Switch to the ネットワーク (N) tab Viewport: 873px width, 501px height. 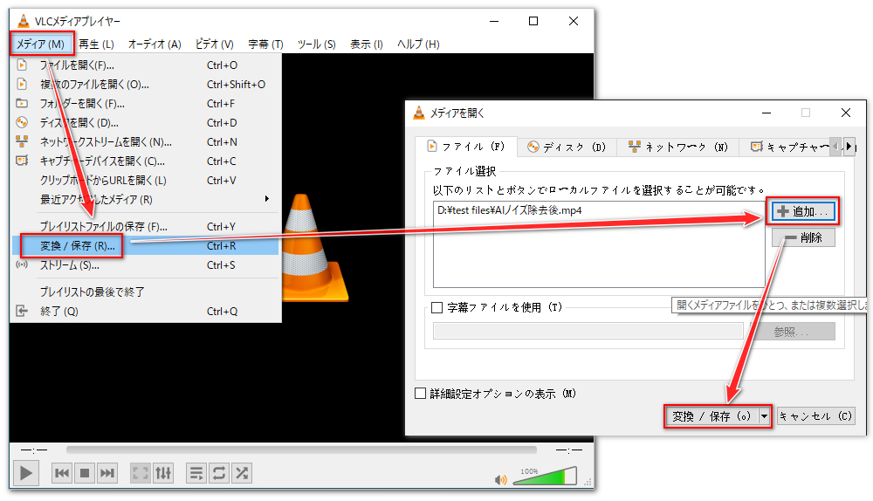(677, 147)
